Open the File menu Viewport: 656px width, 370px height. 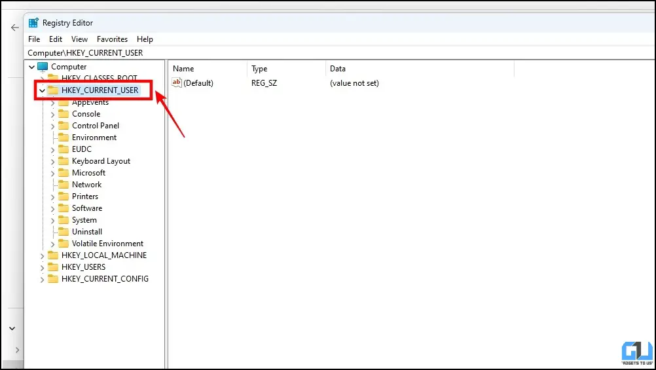coord(34,39)
